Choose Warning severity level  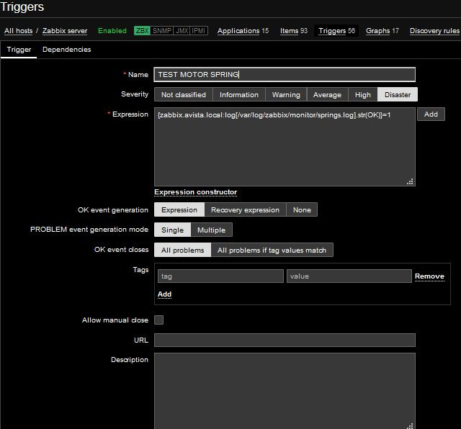(286, 94)
